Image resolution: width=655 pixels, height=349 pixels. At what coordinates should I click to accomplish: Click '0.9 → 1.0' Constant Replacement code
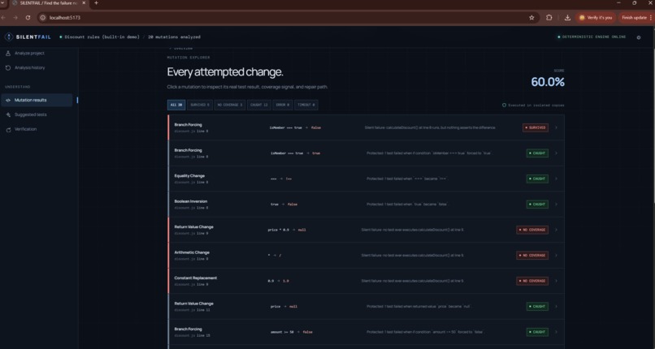click(x=278, y=281)
